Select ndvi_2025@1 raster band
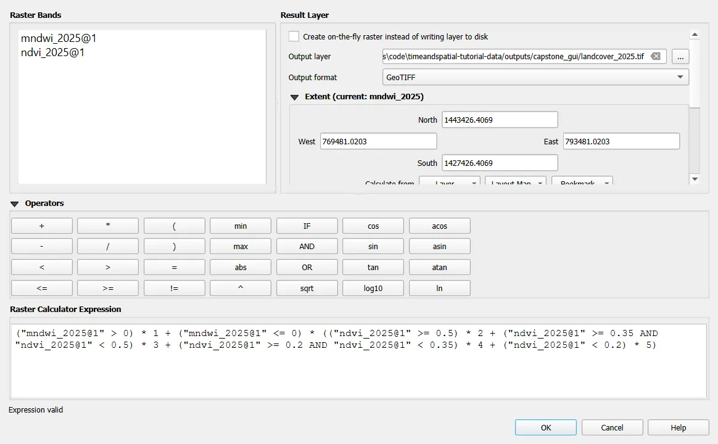The height and width of the screenshot is (444, 718). [52, 52]
